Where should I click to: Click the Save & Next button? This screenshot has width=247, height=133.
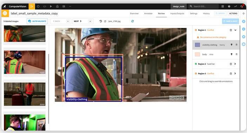tap(231, 21)
